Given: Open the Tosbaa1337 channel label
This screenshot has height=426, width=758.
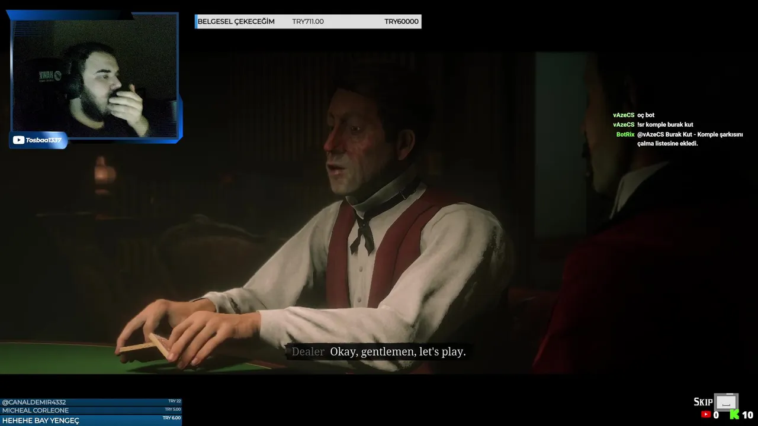Looking at the screenshot, I should [x=38, y=140].
